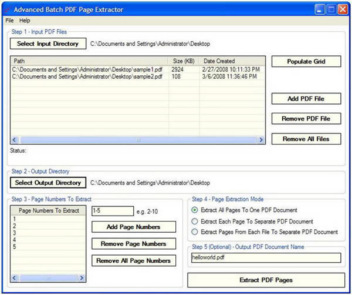
Task: Sort files by the Size (KB) column header
Action: pos(184,61)
